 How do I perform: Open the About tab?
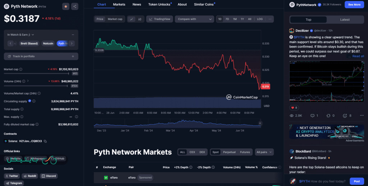182,4
